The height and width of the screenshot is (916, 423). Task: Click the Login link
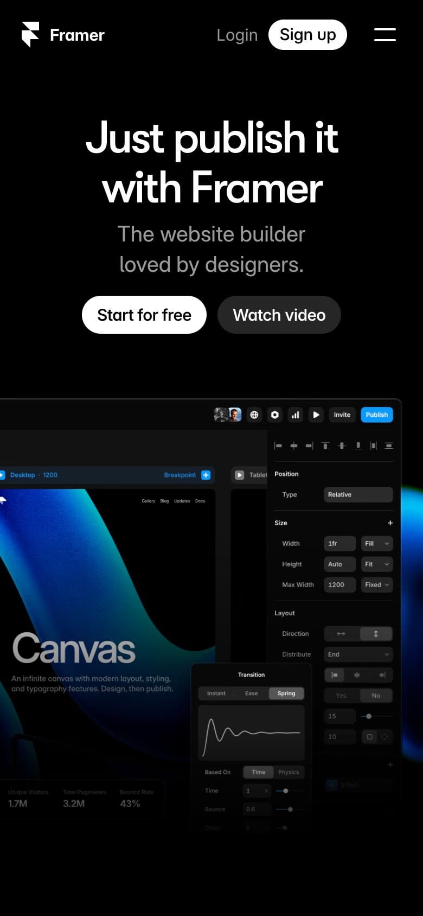click(237, 35)
